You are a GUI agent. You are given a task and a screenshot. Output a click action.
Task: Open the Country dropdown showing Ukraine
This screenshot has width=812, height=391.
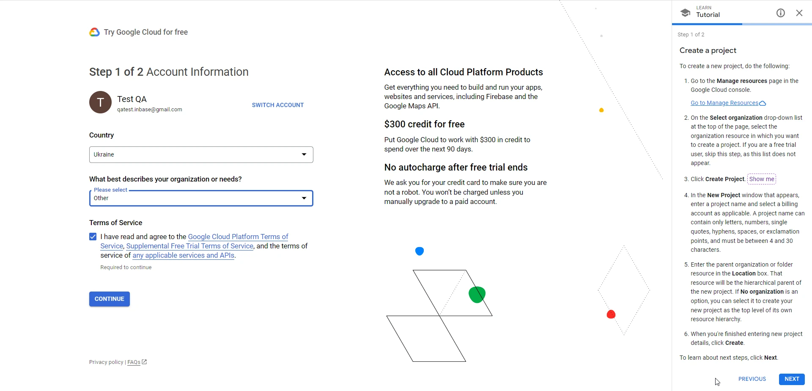tap(201, 154)
